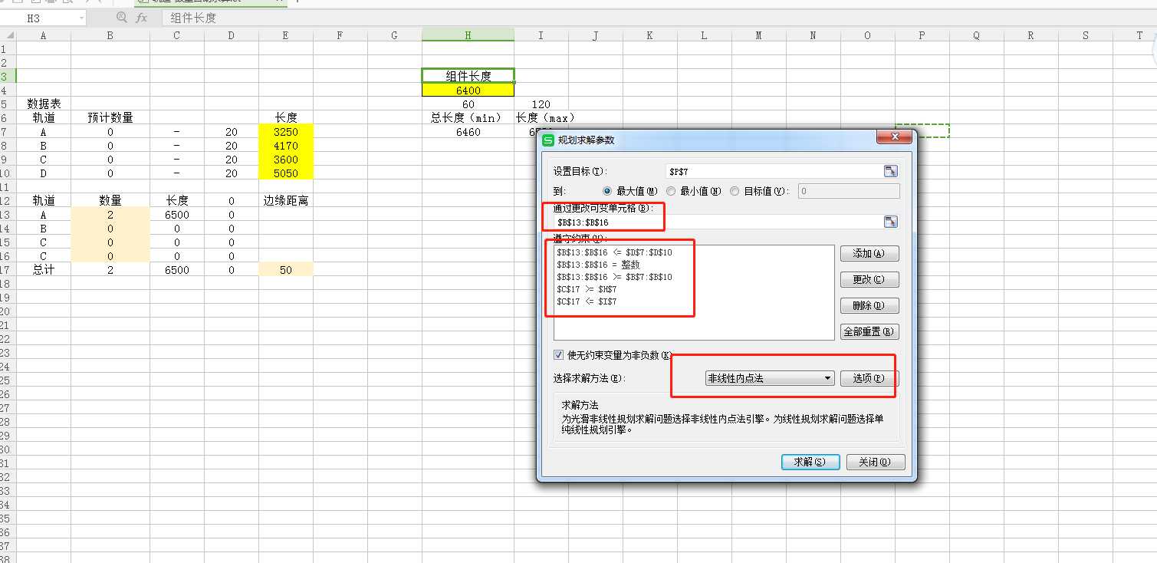The image size is (1157, 563).
Task: Click the cell showing 6500 in row 13
Action: [177, 215]
